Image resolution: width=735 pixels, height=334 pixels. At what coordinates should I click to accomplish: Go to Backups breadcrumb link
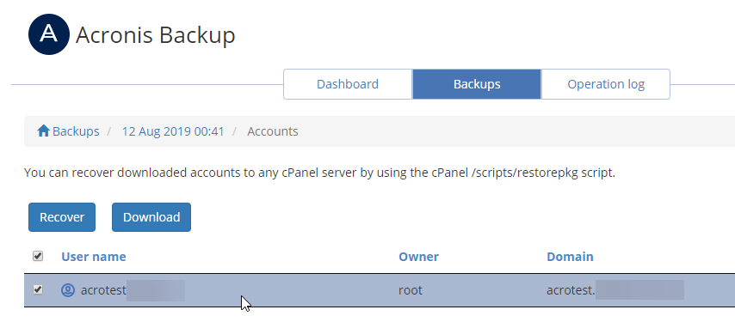pyautogui.click(x=76, y=131)
